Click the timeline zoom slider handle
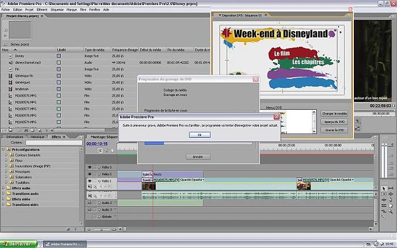Image resolution: width=397 pixels, height=248 pixels. pyautogui.click(x=102, y=229)
